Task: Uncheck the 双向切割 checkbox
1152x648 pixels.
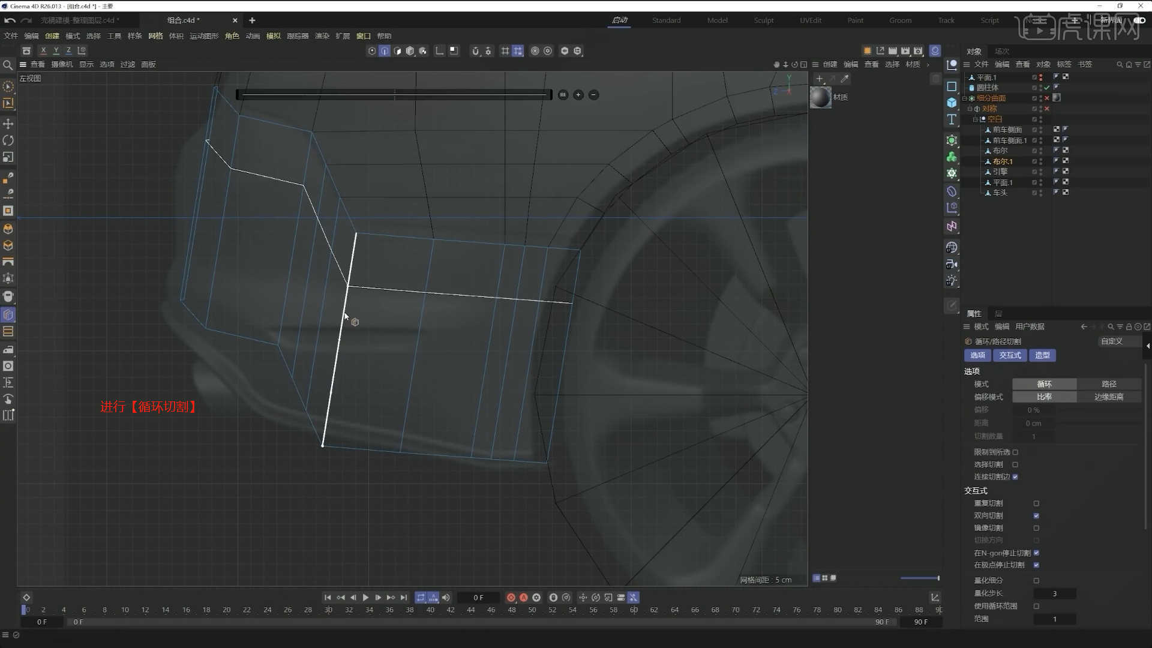Action: 1036,516
